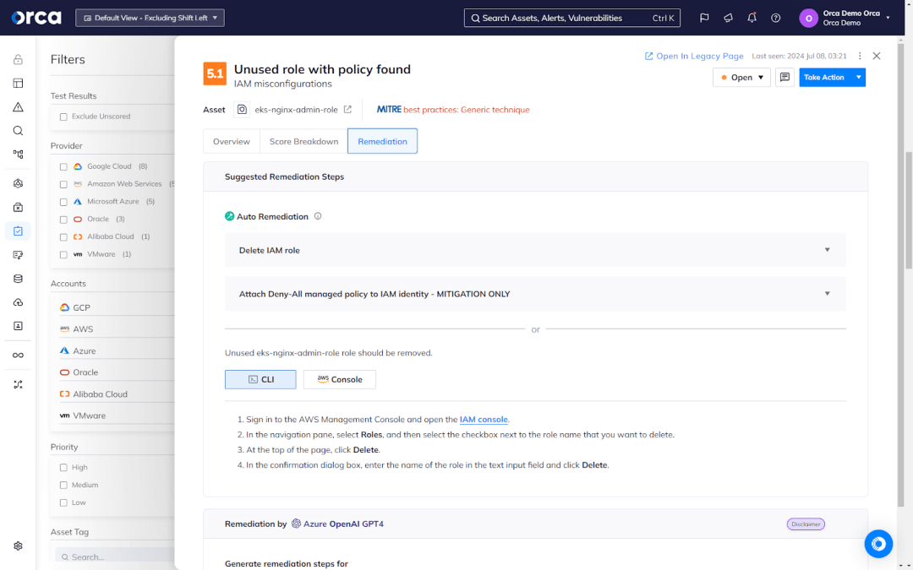Check the VMware provider filter
Viewport: 913px width, 570px height.
[63, 255]
